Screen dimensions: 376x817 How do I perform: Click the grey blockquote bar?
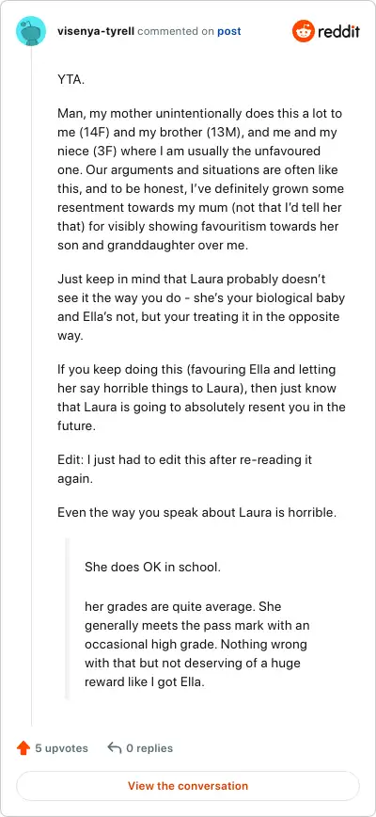(x=67, y=618)
